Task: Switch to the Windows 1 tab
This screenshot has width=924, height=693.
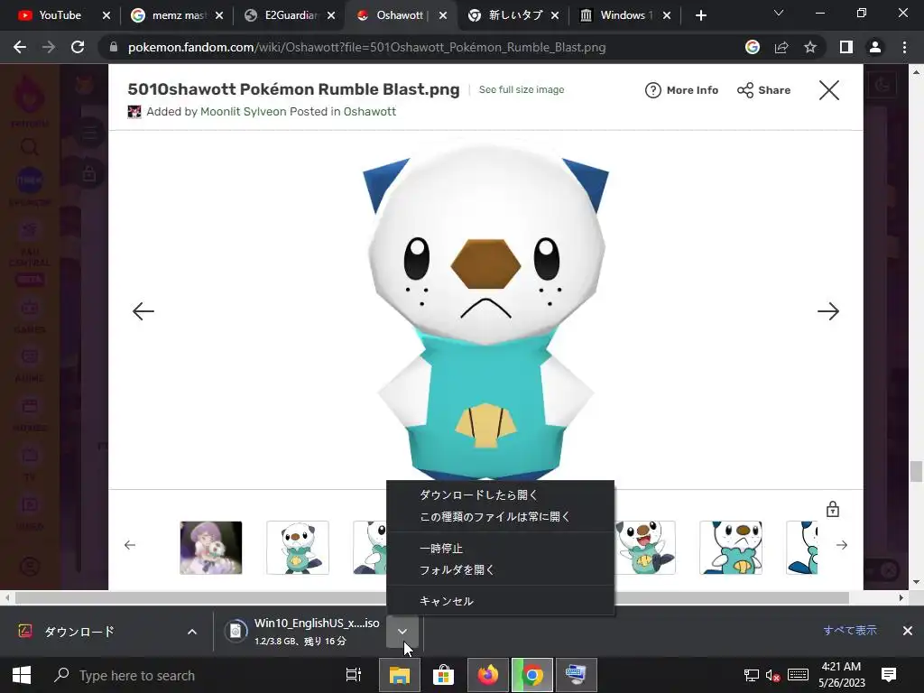Action: click(624, 15)
